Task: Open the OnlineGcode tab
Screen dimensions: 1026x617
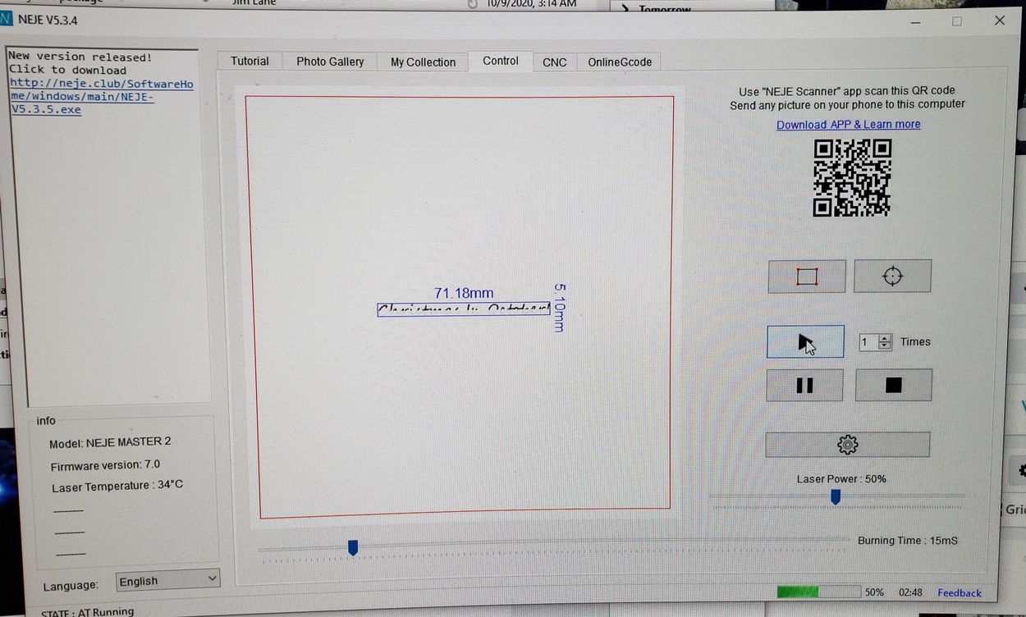Action: (x=620, y=62)
